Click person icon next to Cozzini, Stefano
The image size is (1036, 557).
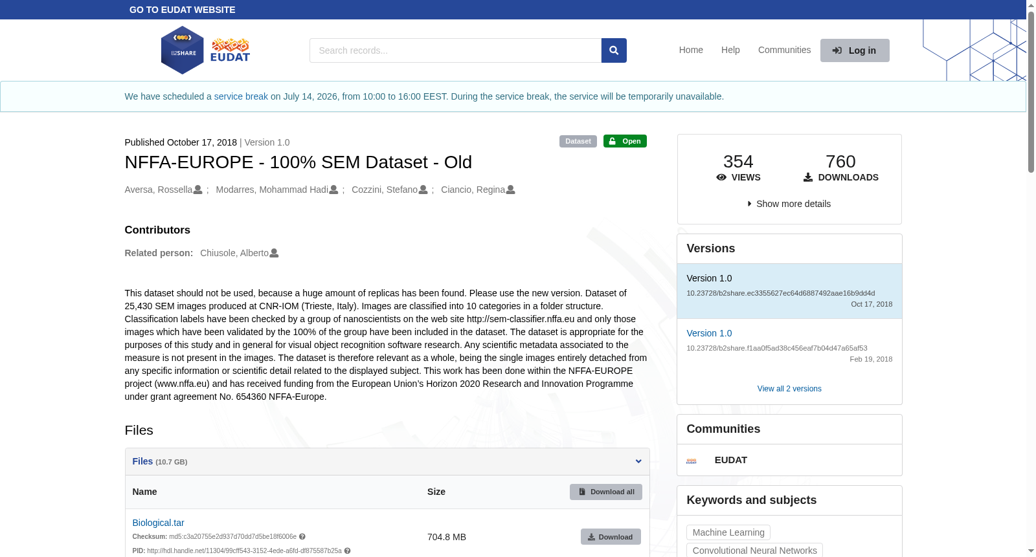click(x=423, y=190)
